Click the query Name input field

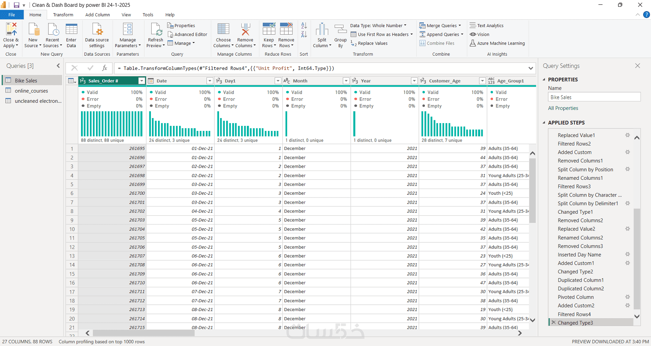coord(594,97)
